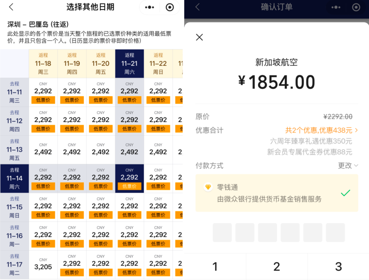Tap page title 确认订单
Viewport: 369px width, 280px height.
pyautogui.click(x=277, y=7)
